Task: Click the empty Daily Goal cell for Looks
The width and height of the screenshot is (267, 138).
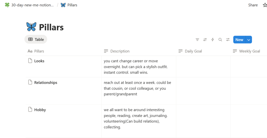Action: 203,66
